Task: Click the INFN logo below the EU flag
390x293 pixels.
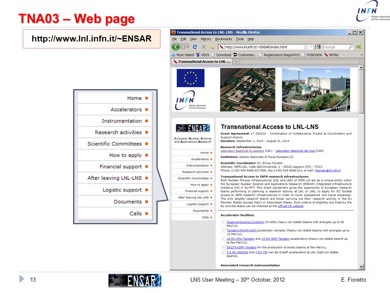Action: [191, 101]
